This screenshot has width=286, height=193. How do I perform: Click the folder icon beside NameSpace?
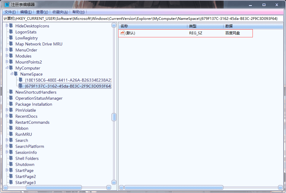pos(16,74)
